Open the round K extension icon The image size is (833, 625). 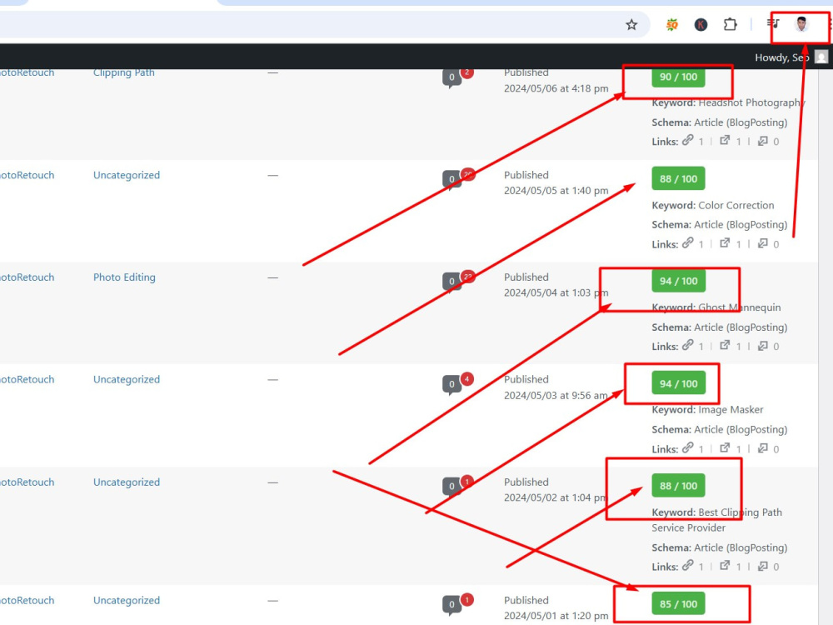[x=701, y=24]
